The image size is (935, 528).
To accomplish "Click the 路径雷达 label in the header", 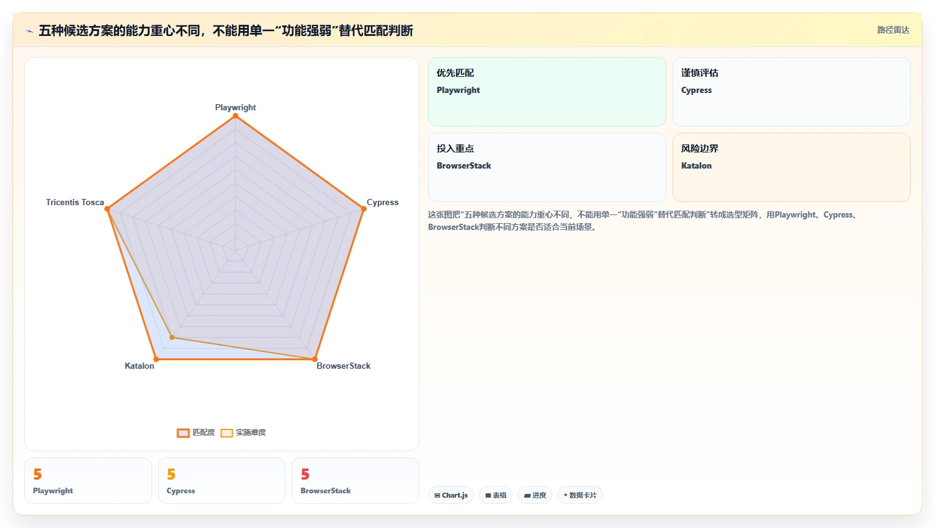I will [x=893, y=30].
